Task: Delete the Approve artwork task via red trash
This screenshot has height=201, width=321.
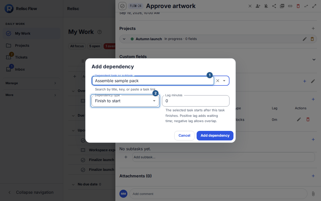Action: 298,6
